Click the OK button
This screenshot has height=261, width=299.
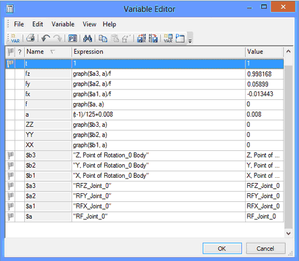pyautogui.click(x=222, y=248)
